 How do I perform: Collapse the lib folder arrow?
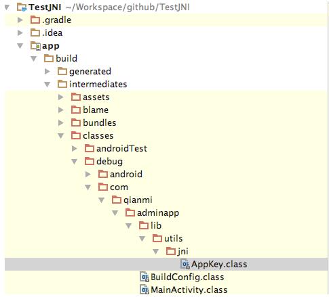129,226
